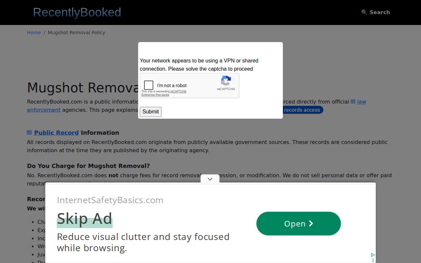The image size is (421, 263).
Task: Click the green Open ad button
Action: (x=299, y=224)
